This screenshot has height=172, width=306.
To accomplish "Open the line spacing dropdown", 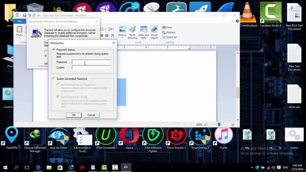I will click(111, 29).
